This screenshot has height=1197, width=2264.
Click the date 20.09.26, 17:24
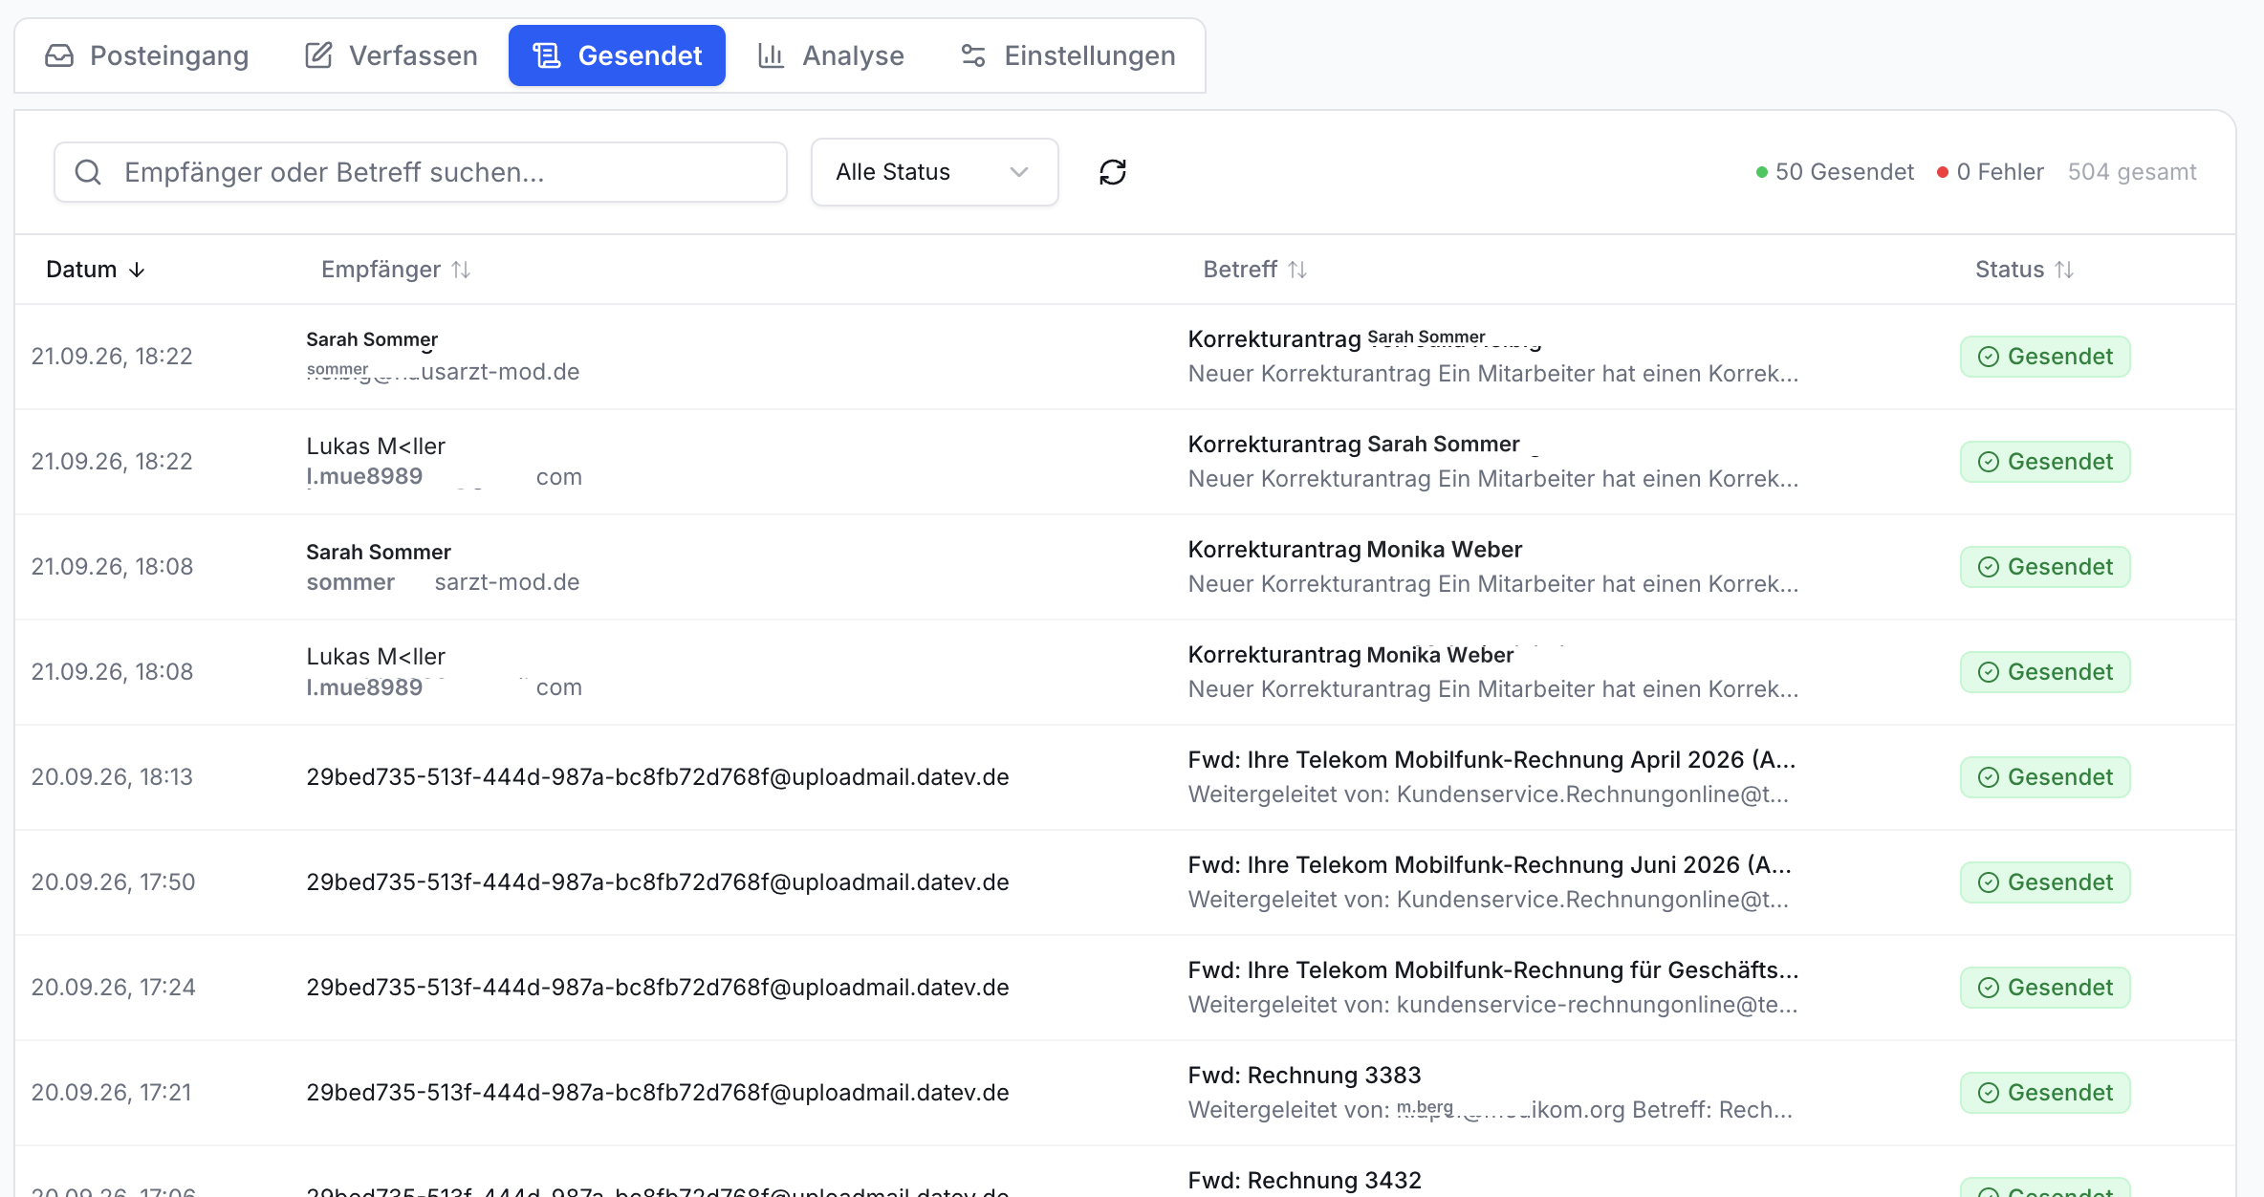(x=113, y=988)
